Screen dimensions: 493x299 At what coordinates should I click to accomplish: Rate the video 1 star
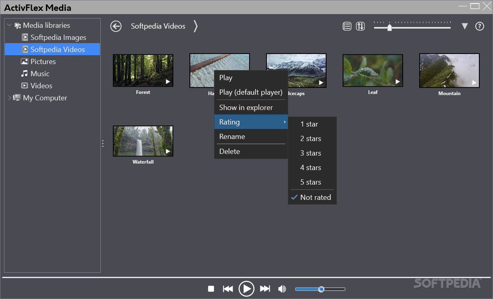tap(312, 124)
